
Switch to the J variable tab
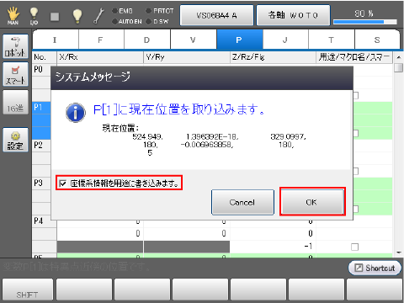click(285, 40)
